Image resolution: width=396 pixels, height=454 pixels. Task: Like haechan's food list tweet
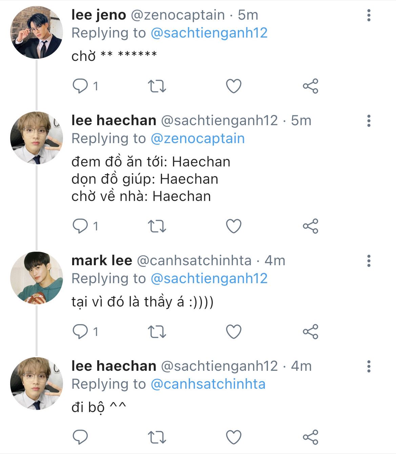click(x=234, y=226)
